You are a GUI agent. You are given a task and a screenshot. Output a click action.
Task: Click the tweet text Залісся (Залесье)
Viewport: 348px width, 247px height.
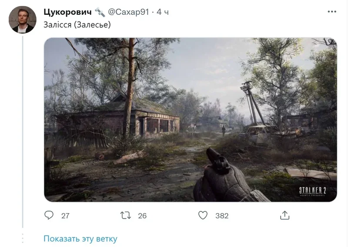[x=77, y=25]
